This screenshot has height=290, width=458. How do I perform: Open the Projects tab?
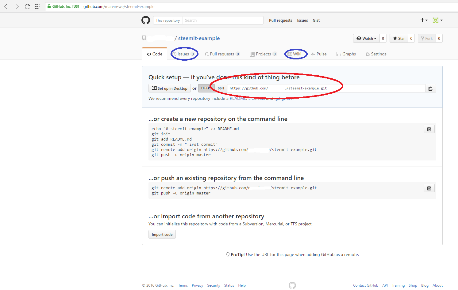tap(264, 54)
